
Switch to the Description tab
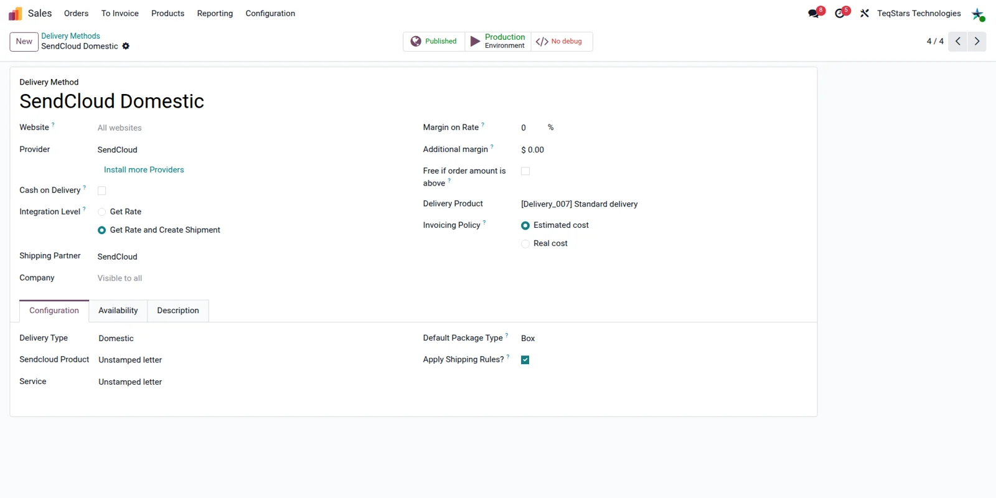pos(178,311)
